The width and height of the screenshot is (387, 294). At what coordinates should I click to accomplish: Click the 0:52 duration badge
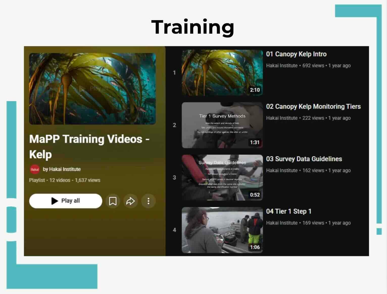(255, 195)
